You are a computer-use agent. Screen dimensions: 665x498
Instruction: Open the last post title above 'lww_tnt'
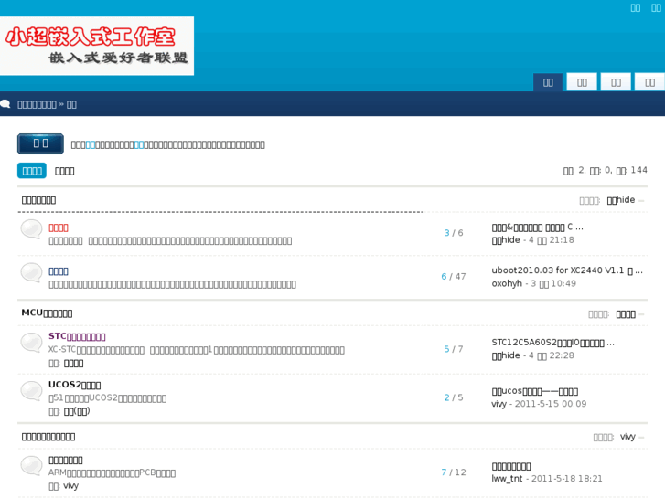[511, 466]
